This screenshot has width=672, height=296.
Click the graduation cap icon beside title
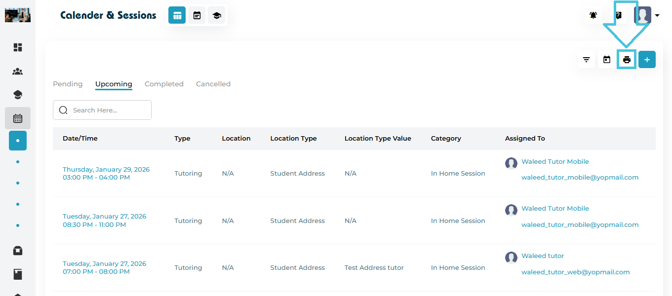coord(216,15)
